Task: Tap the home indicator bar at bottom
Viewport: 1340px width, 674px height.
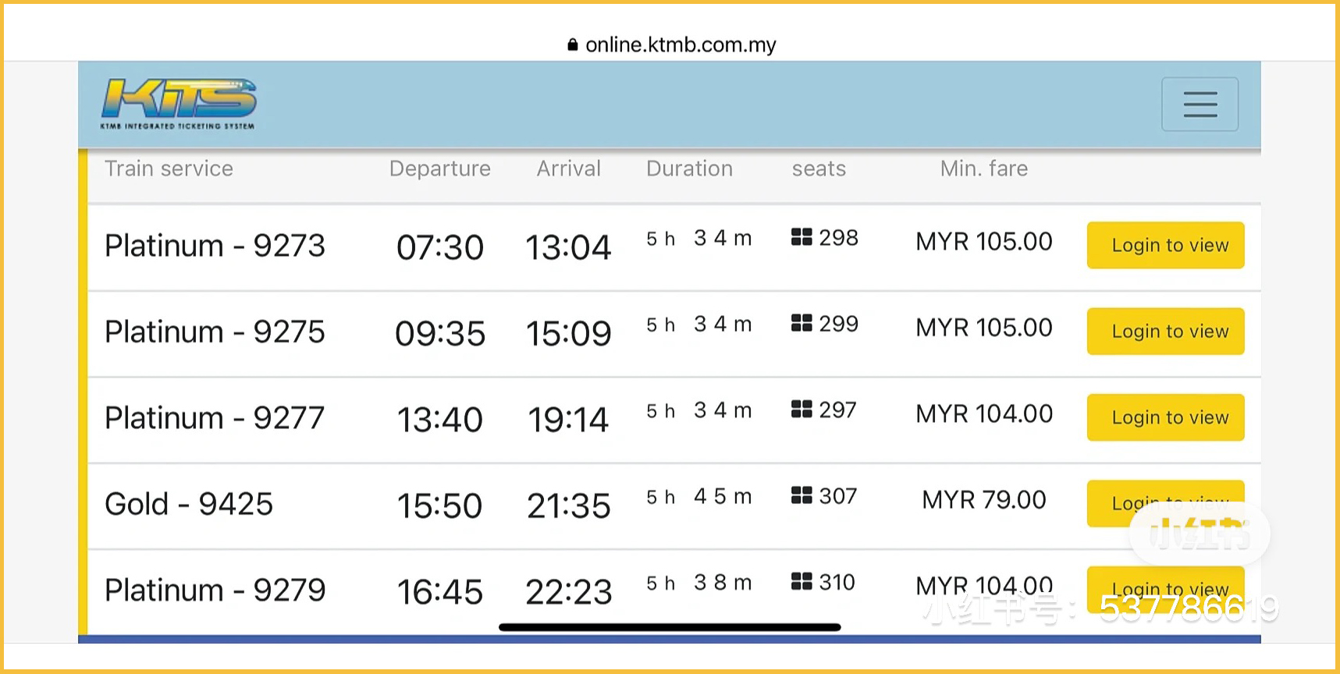Action: point(670,627)
